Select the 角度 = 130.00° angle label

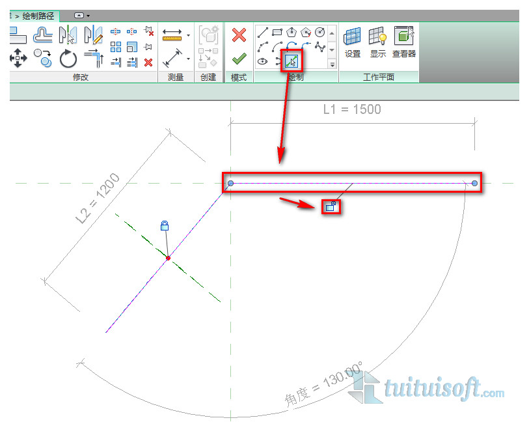click(323, 384)
